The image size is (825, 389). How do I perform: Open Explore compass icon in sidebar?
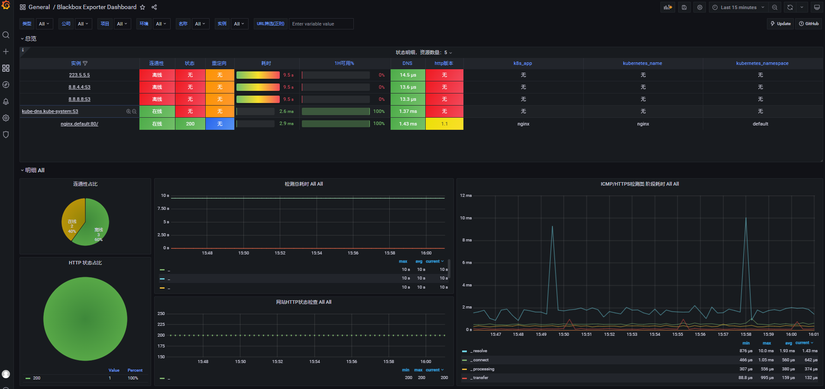tap(6, 85)
